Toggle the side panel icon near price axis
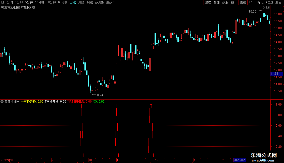 tap(268, 8)
